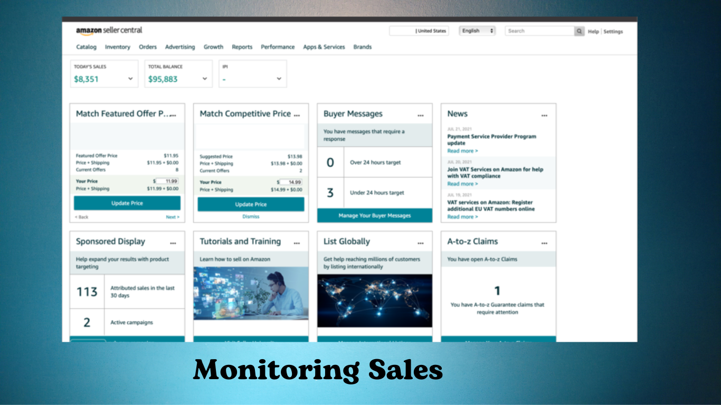The height and width of the screenshot is (405, 721).
Task: Click Update Price in Match Featured Offer card
Action: 127,203
